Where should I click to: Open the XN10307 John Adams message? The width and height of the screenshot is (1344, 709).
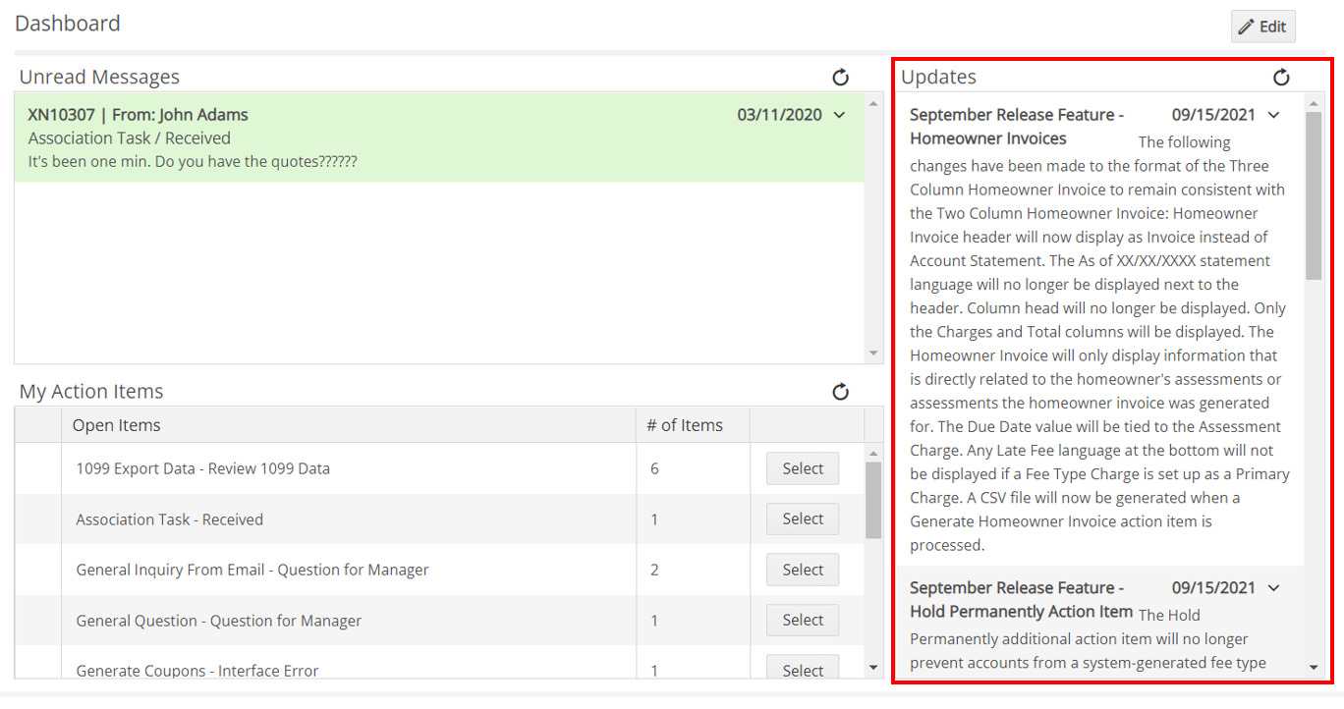click(x=439, y=137)
